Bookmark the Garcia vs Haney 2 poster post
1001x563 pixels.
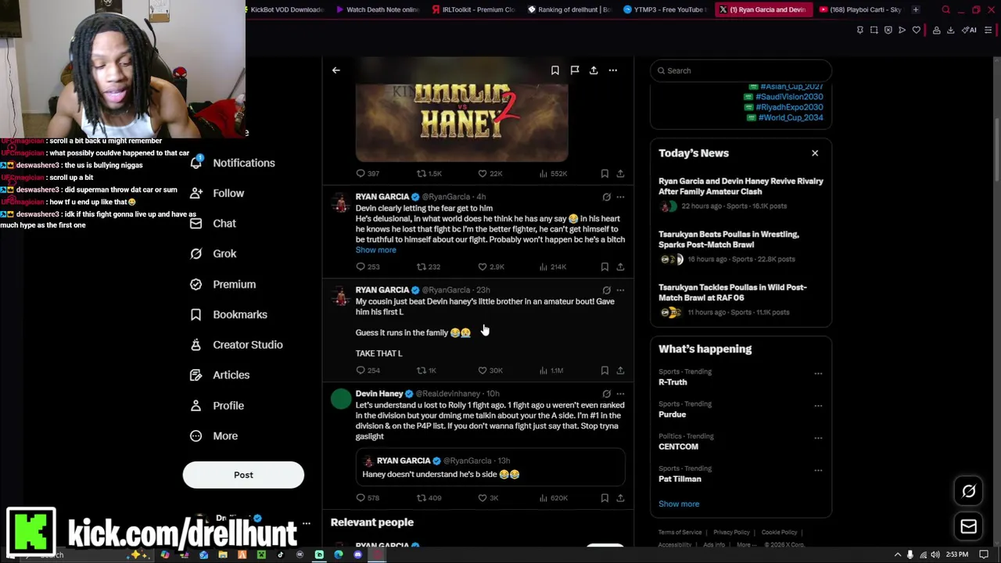[605, 174]
